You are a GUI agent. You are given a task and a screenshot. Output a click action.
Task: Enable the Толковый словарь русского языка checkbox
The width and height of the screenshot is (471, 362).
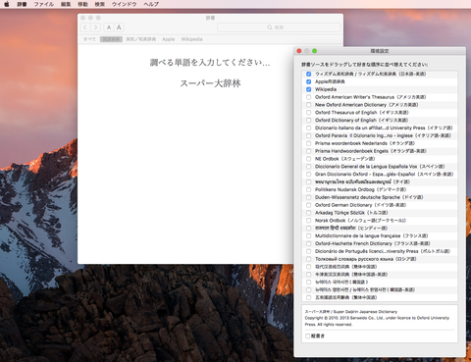308,259
